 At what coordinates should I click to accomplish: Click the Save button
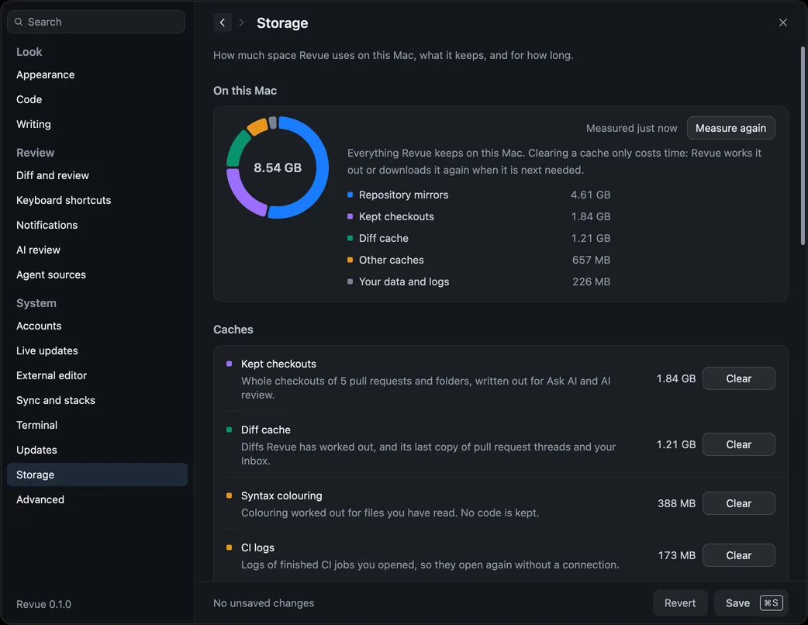click(x=751, y=603)
